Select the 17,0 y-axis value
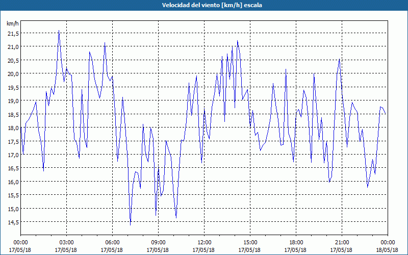Image resolution: width=408 pixels, height=255 pixels. [x=13, y=155]
